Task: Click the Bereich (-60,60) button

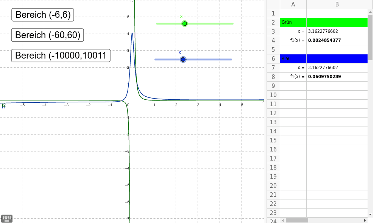Action: [47, 35]
